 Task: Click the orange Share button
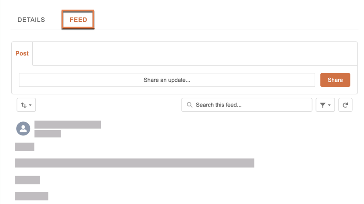(335, 80)
